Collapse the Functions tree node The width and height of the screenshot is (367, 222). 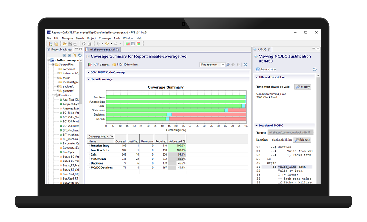click(x=53, y=95)
